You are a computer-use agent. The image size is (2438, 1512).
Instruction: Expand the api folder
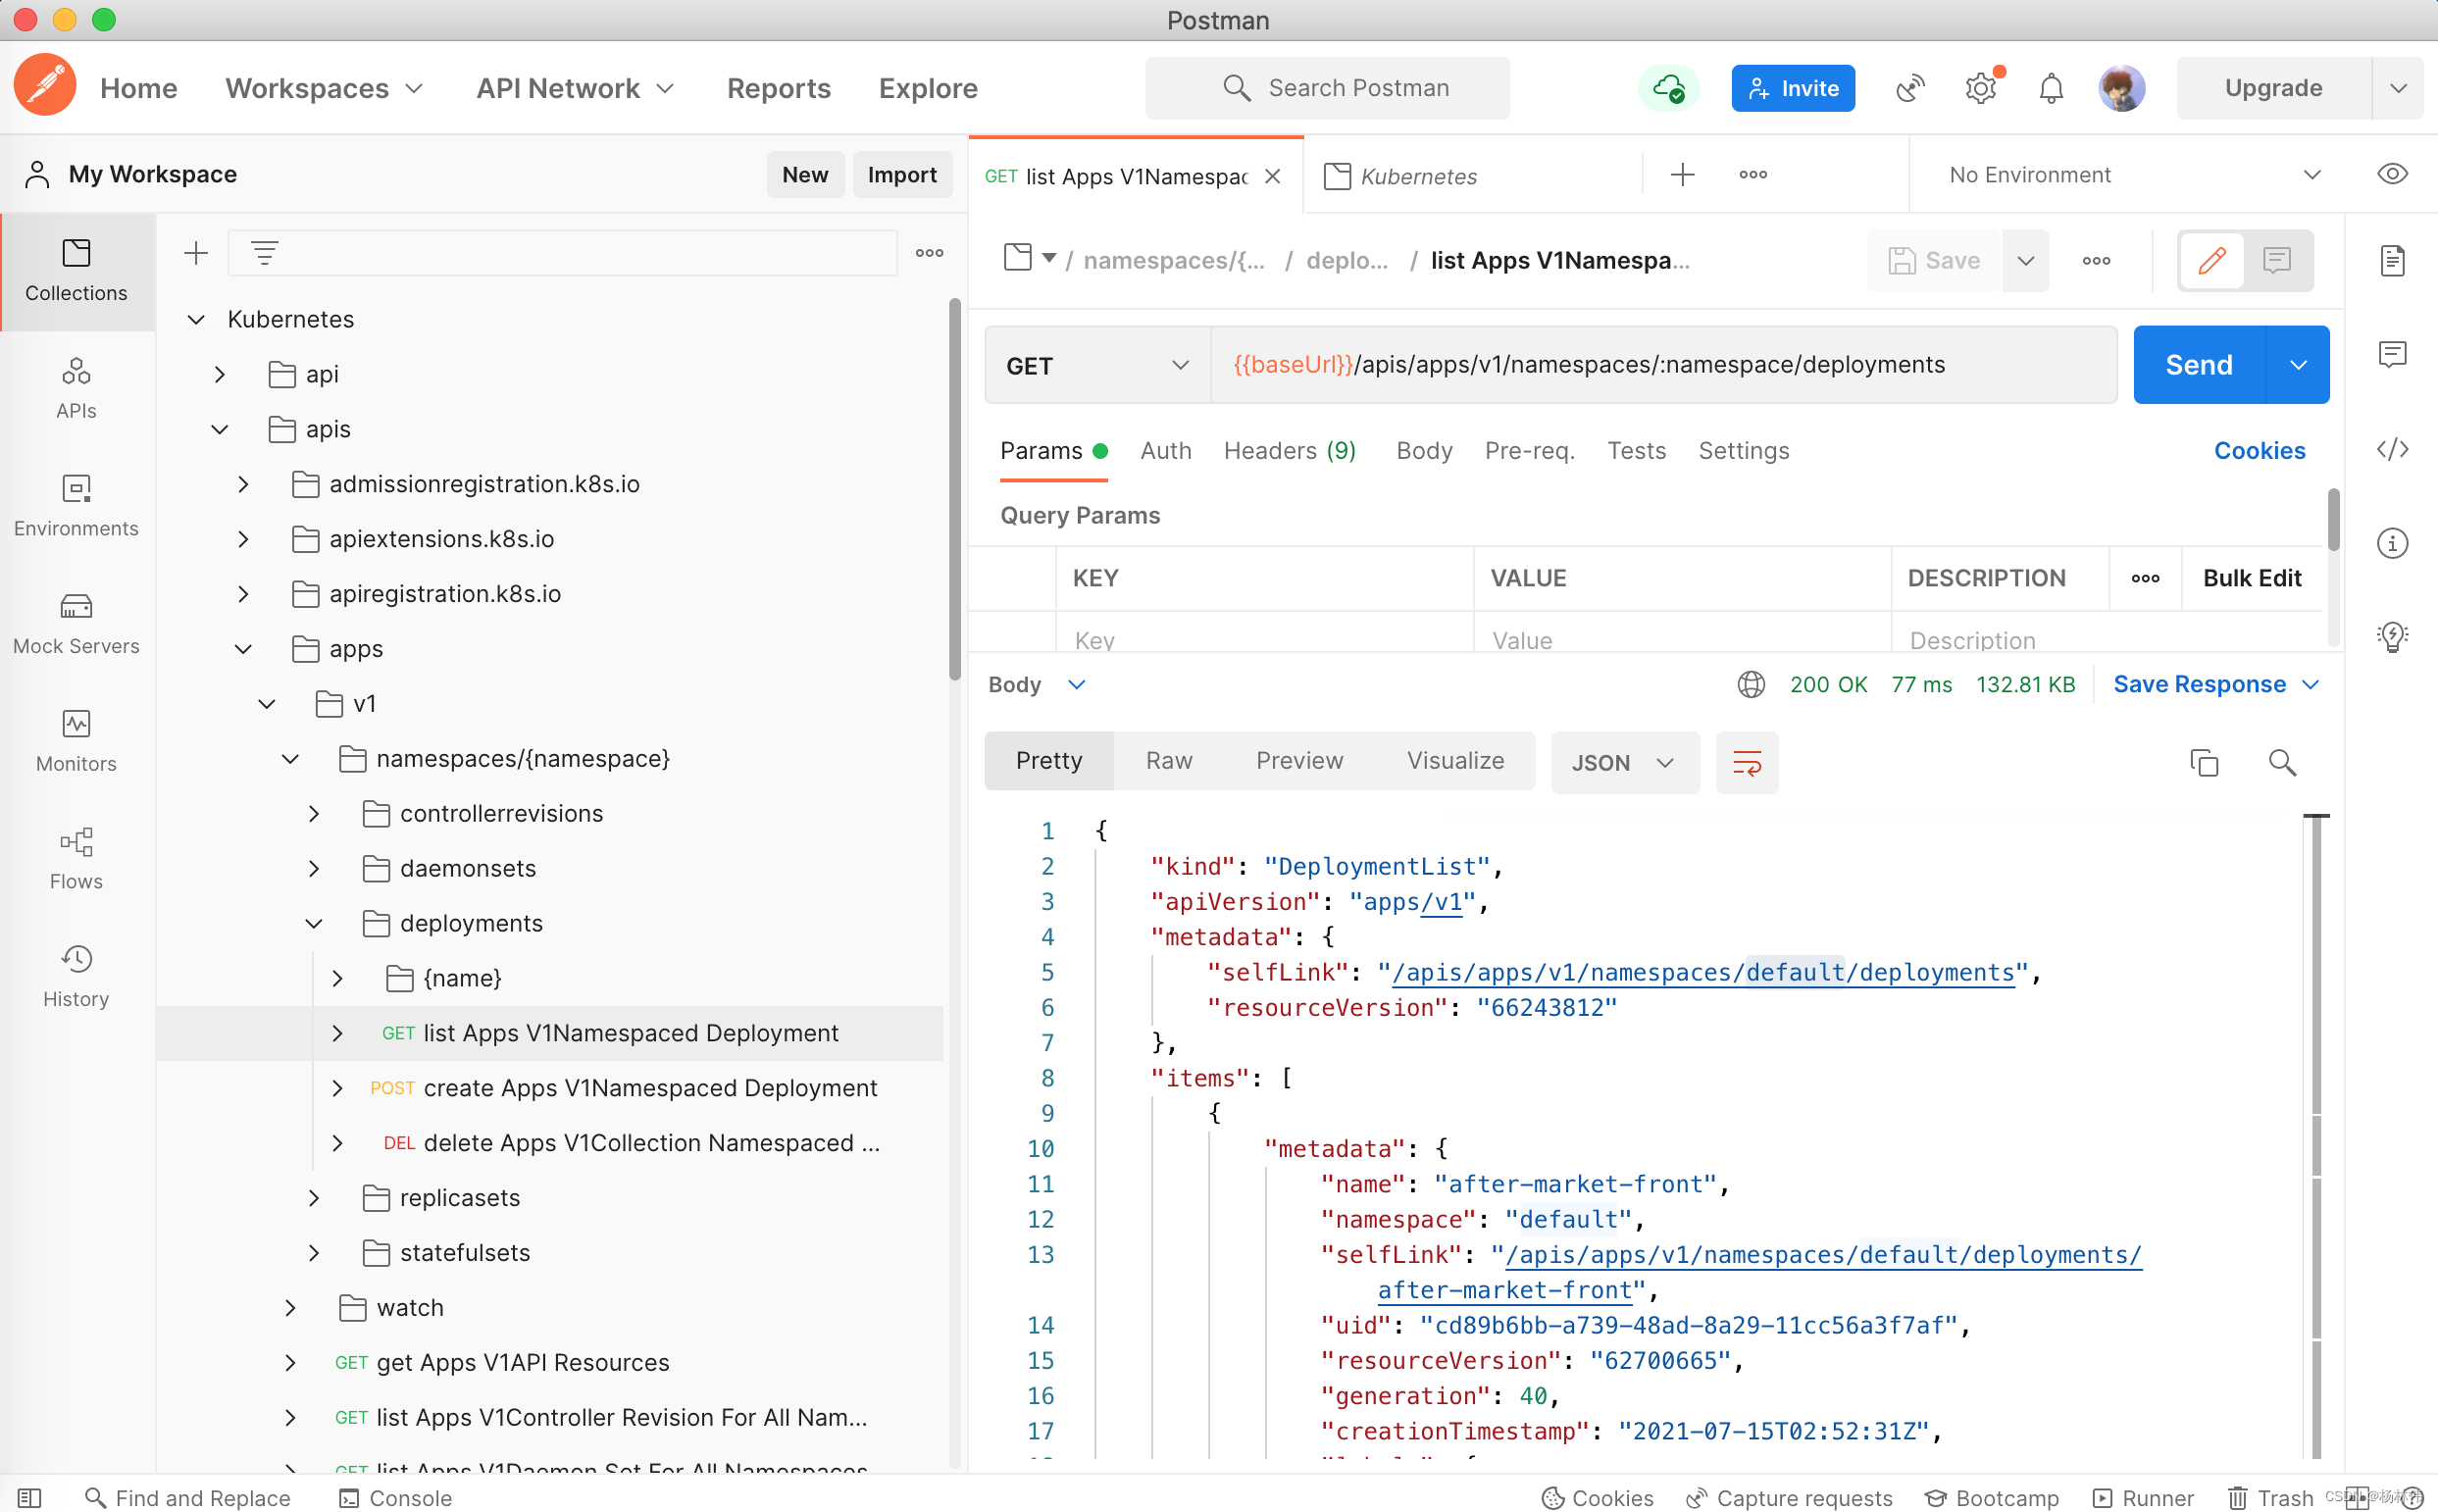pos(220,374)
